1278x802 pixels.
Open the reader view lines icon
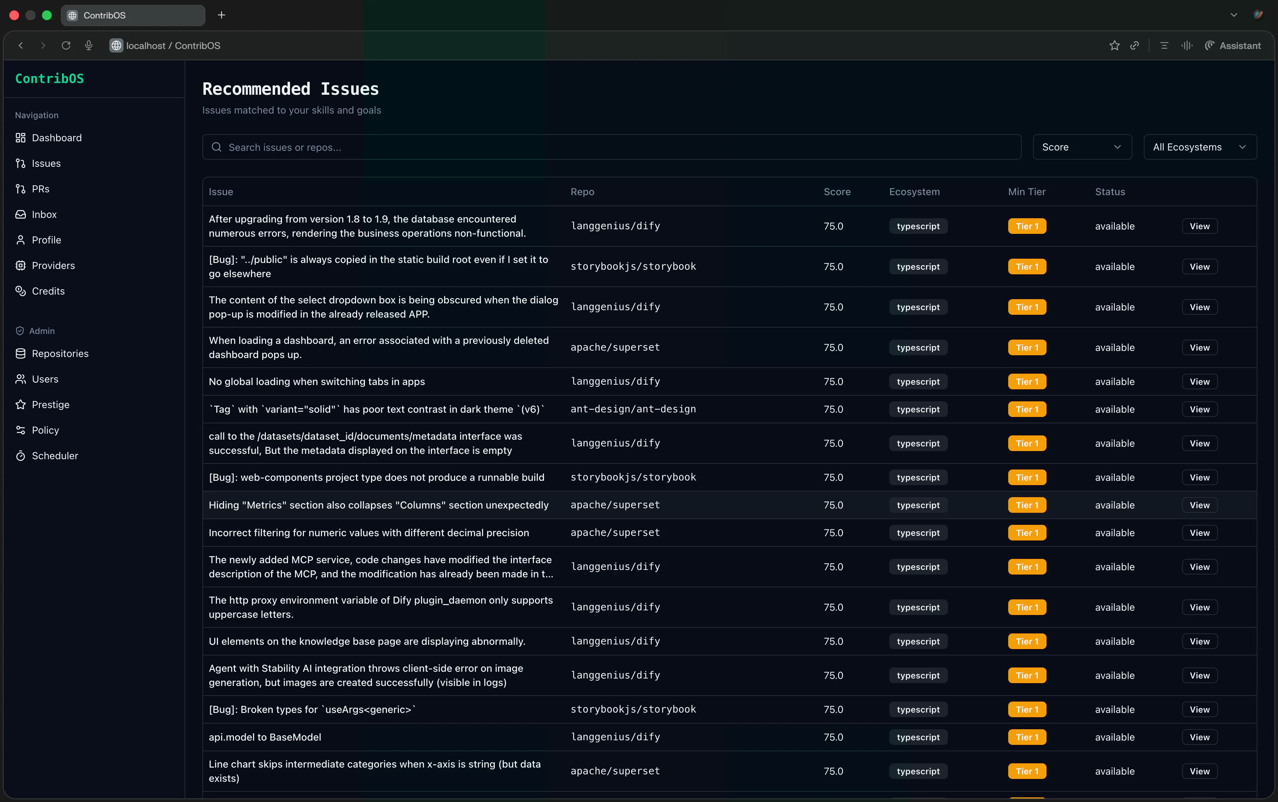coord(1164,46)
